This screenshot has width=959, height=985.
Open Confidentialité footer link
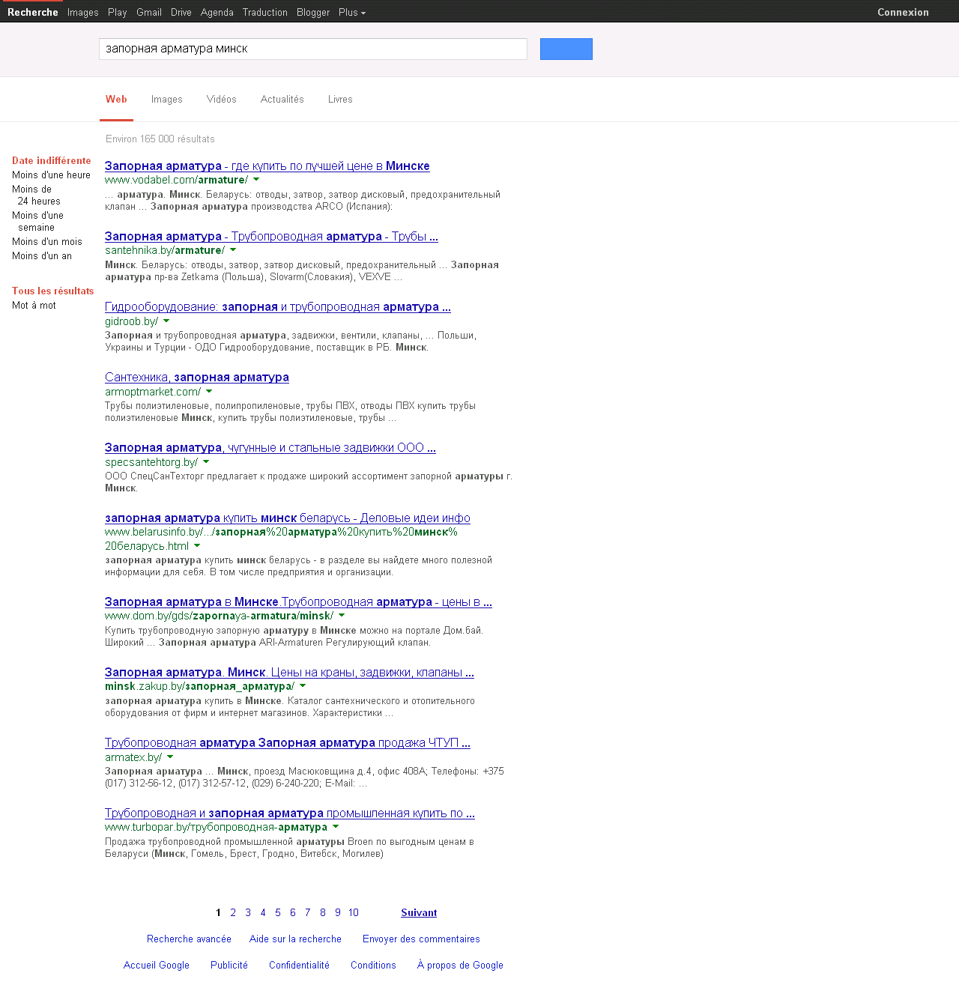click(299, 965)
